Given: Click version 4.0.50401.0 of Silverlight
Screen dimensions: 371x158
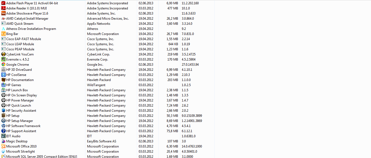Looking at the screenshot, I should click(189, 152).
